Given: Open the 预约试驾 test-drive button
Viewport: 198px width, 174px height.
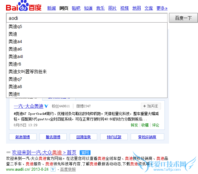Looking at the screenshot, I should point(114,137).
